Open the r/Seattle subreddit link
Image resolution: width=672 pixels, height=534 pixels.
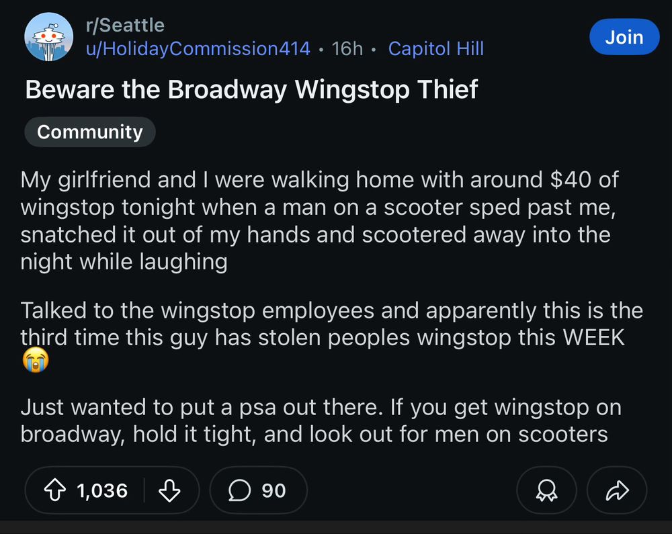click(125, 26)
